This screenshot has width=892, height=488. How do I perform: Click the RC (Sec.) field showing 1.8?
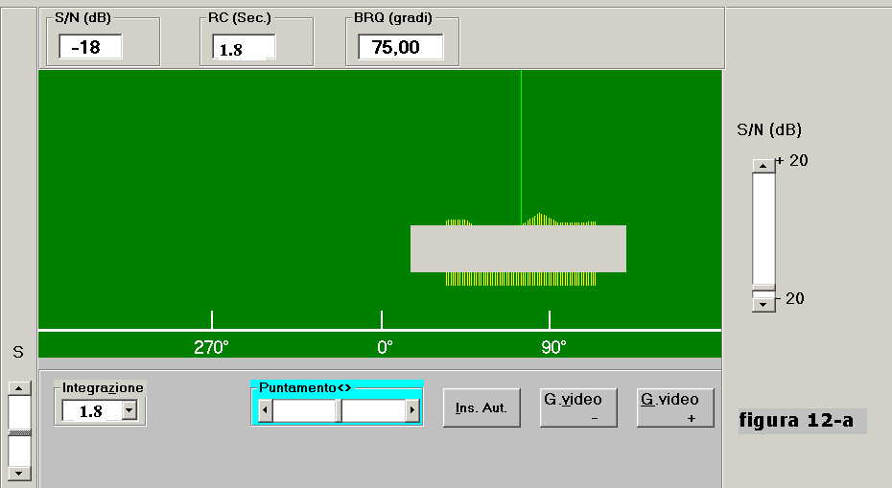pyautogui.click(x=244, y=47)
